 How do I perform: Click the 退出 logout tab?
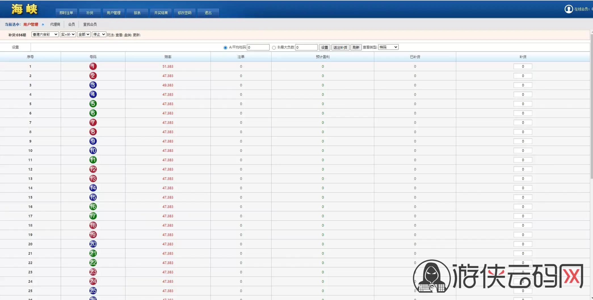[208, 13]
